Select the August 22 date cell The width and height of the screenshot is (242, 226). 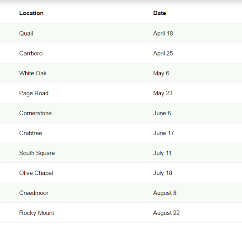tap(166, 213)
